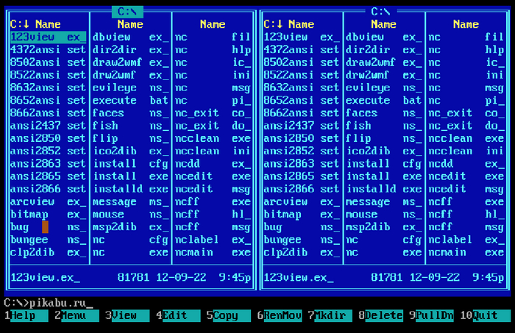Select msp2dib ex_ in right panel
The width and height of the screenshot is (515, 333).
click(x=384, y=227)
